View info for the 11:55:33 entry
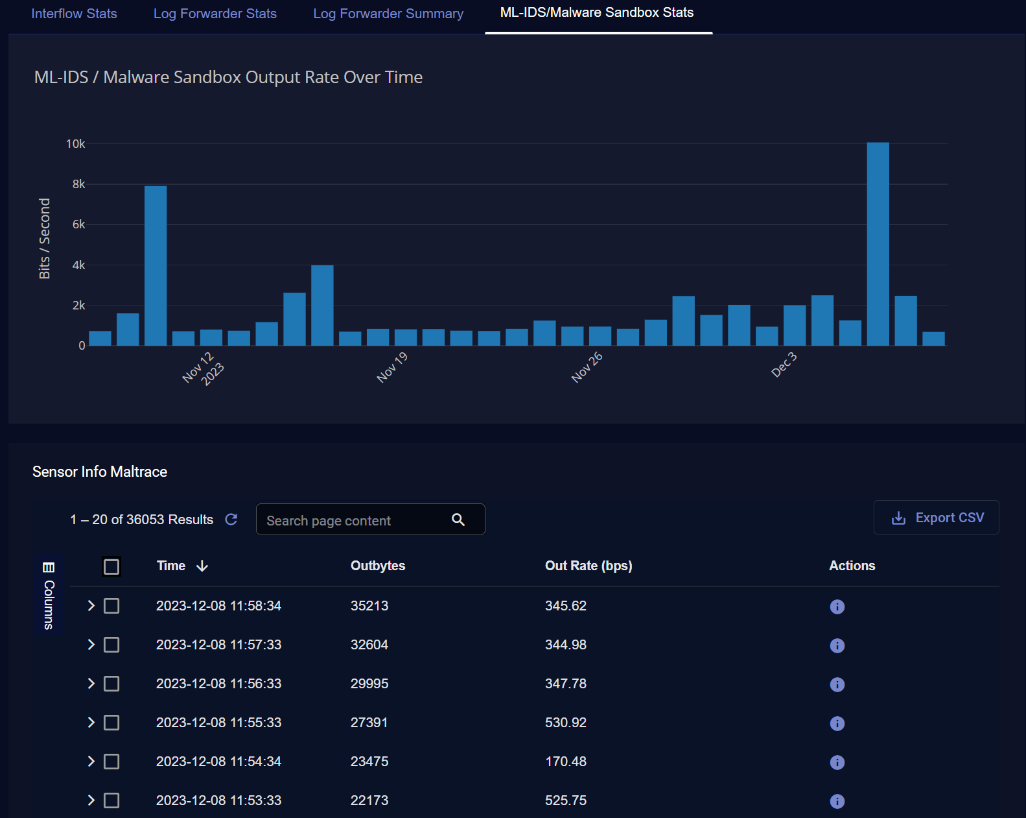Viewport: 1026px width, 818px height. pyautogui.click(x=837, y=723)
